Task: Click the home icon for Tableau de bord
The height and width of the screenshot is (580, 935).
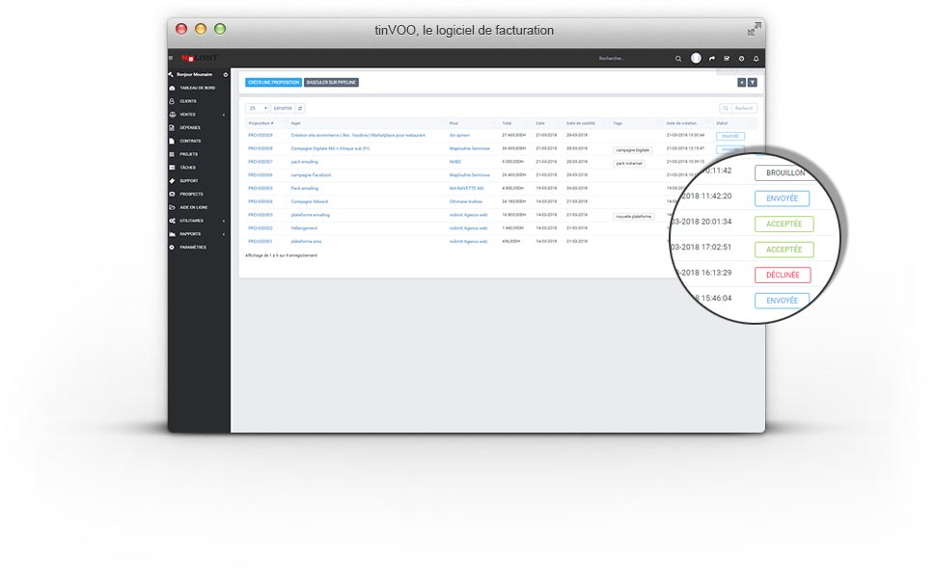Action: click(x=172, y=88)
